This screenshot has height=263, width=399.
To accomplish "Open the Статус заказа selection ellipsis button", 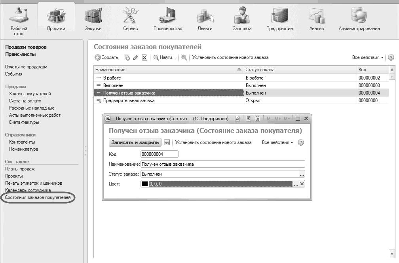I will tap(302, 174).
